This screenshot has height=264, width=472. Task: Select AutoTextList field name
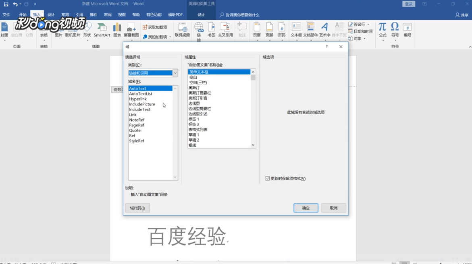(150, 93)
